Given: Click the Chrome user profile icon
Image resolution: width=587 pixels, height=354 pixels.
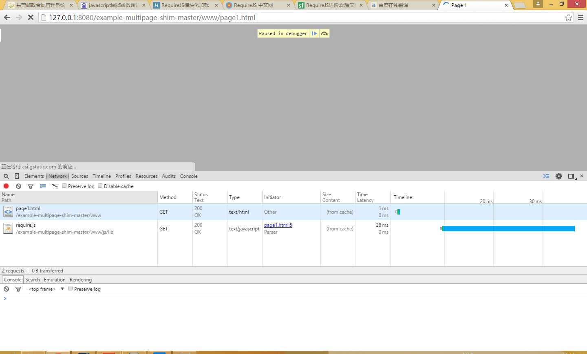Looking at the screenshot, I should 538,4.
